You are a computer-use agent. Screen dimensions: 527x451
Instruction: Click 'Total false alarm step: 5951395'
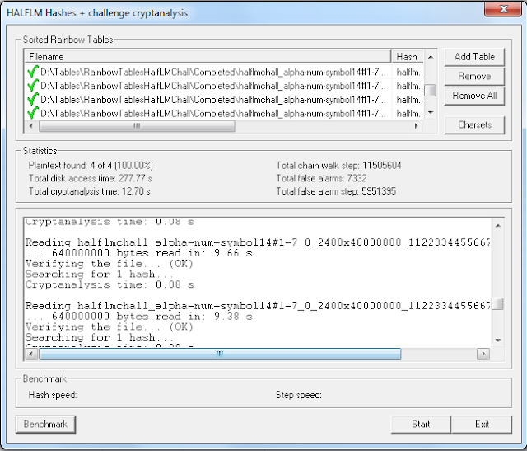coord(336,191)
